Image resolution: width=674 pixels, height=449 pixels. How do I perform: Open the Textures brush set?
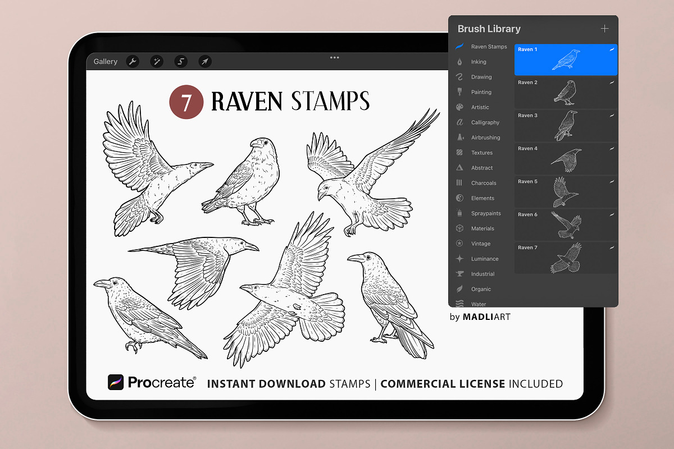(481, 153)
